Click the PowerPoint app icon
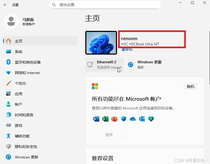Image resolution: width=210 pixels, height=164 pixels. (x=114, y=119)
